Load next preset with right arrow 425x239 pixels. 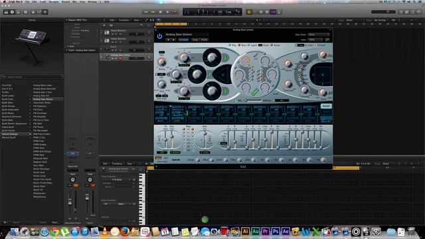click(174, 40)
